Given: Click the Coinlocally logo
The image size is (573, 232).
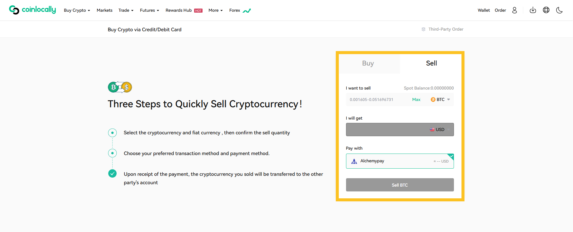Looking at the screenshot, I should point(32,10).
